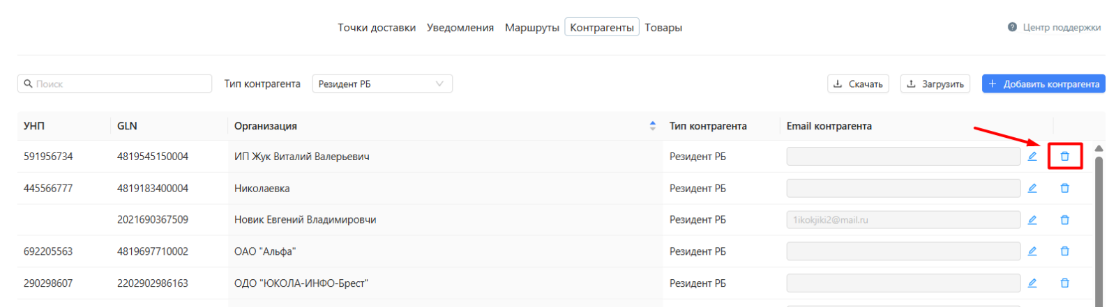Delete the ОДО "ЮКОЛА-ИНФО-Брест" record

1064,283
